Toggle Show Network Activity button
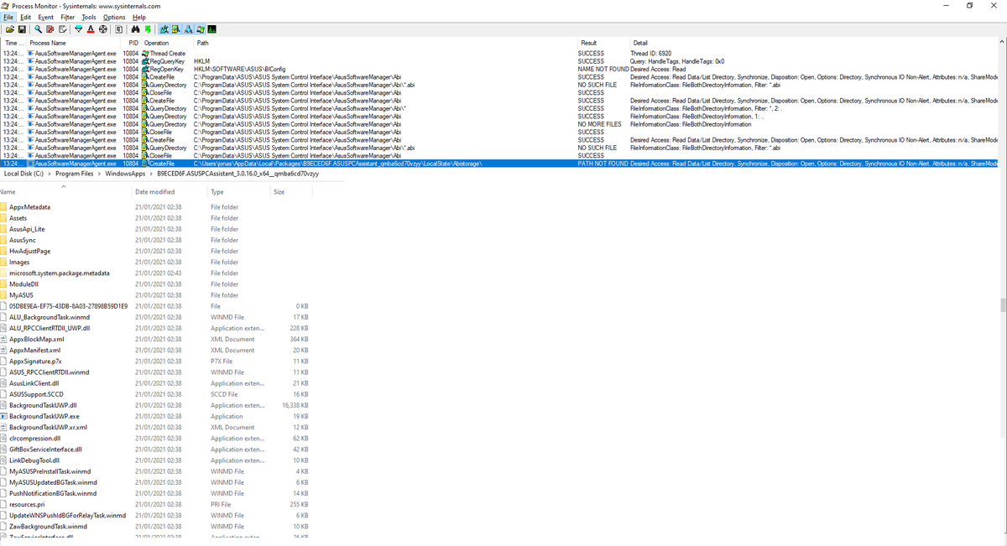This screenshot has height=546, width=1007. pos(188,29)
